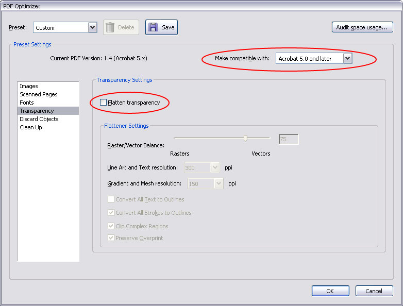This screenshot has height=306, width=403.
Task: Click the Cancel button
Action: coord(374,291)
